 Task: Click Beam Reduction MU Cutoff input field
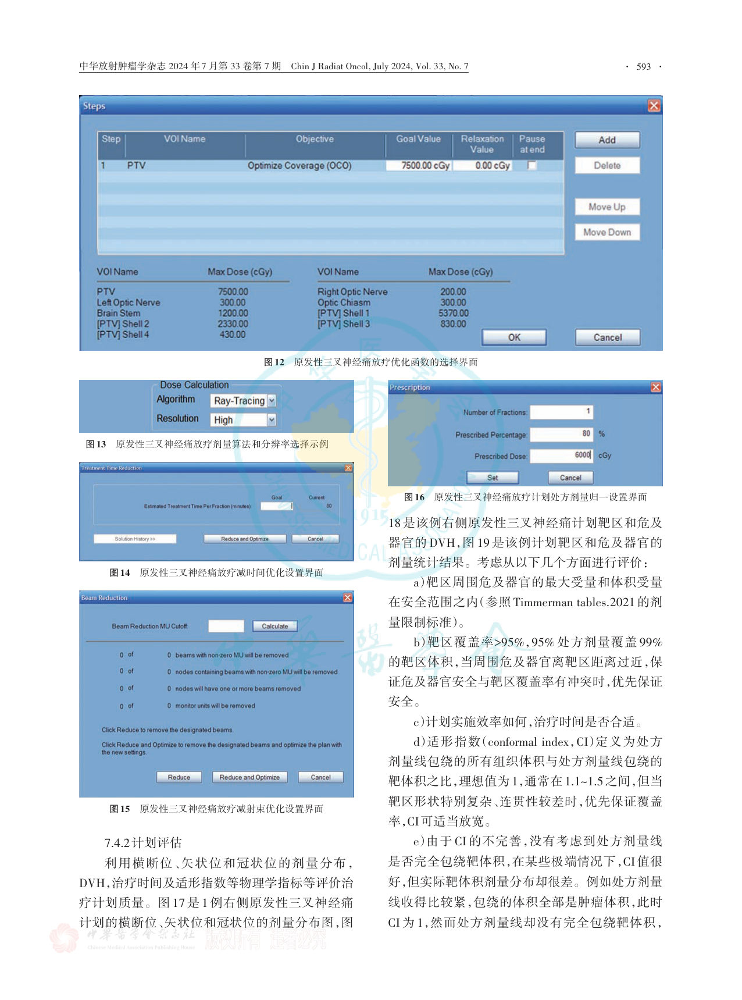[226, 626]
